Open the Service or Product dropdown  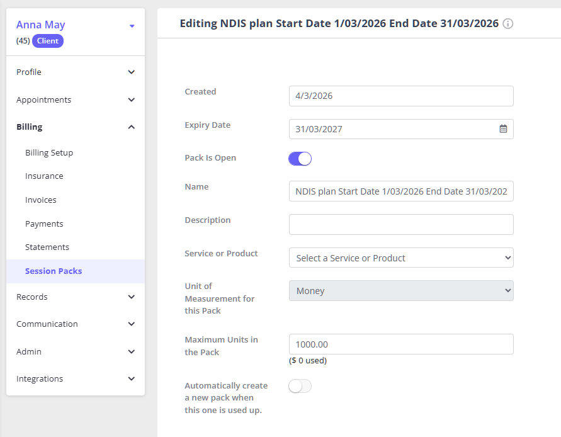401,258
